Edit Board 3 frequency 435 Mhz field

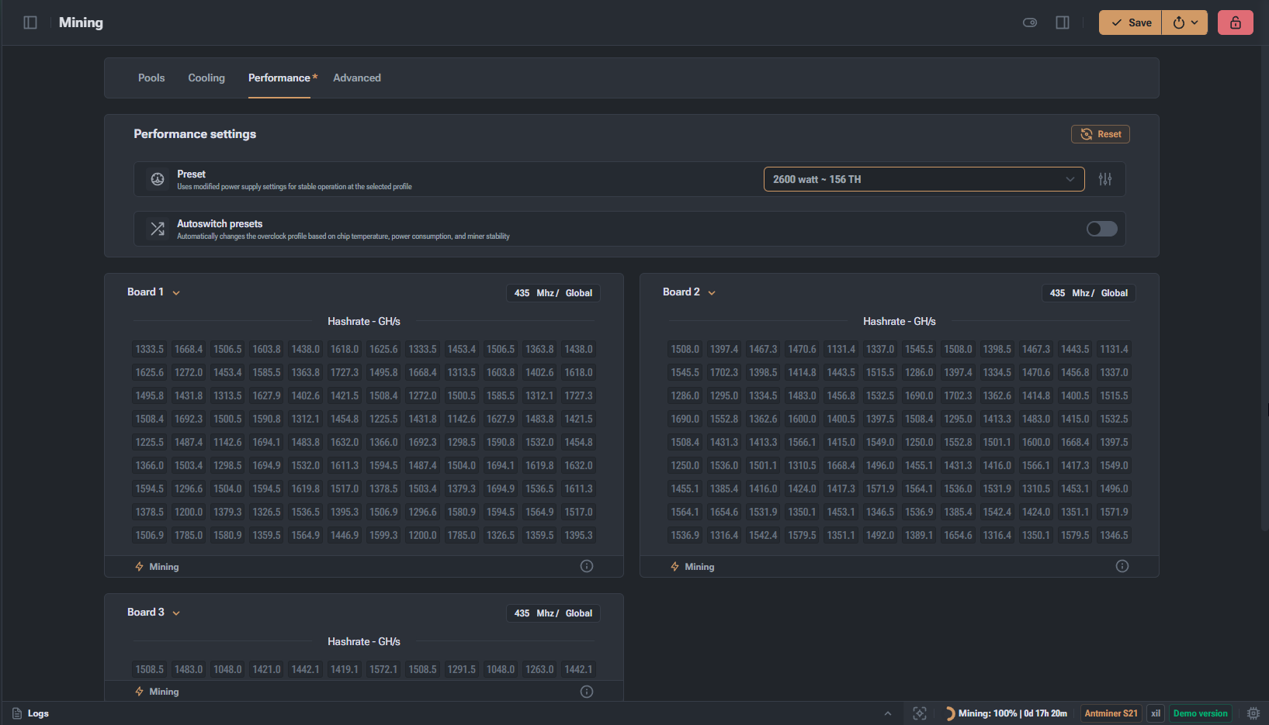click(x=553, y=613)
